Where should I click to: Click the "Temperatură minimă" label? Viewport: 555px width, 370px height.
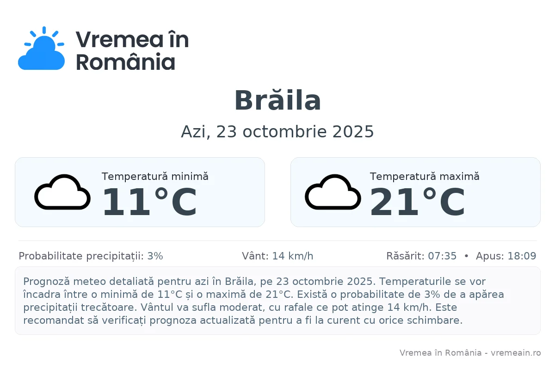[x=155, y=176]
